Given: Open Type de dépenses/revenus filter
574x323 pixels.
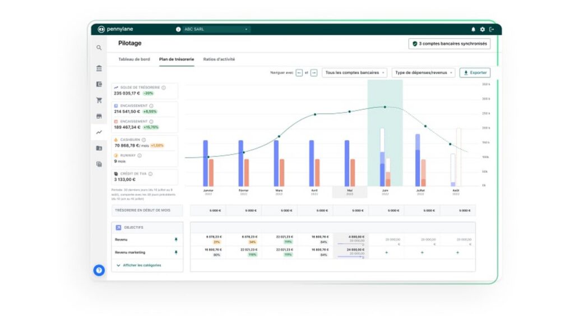Looking at the screenshot, I should coord(423,72).
